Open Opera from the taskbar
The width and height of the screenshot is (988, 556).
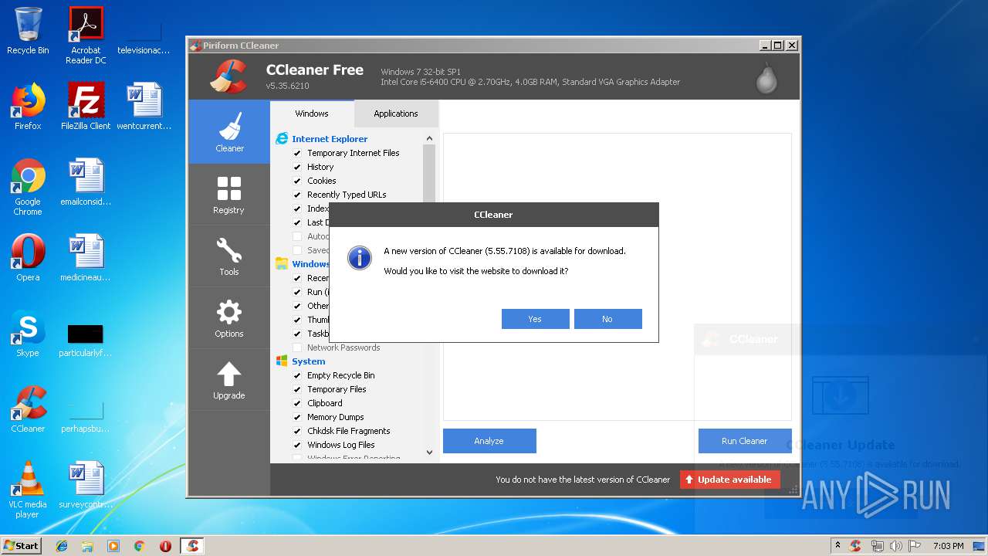pyautogui.click(x=165, y=546)
